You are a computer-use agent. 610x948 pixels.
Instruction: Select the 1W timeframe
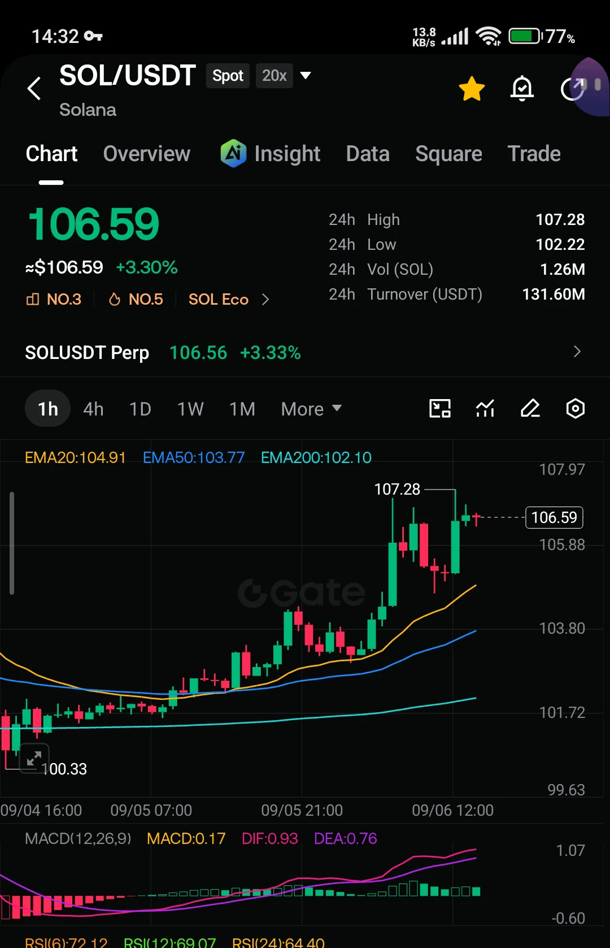click(190, 409)
